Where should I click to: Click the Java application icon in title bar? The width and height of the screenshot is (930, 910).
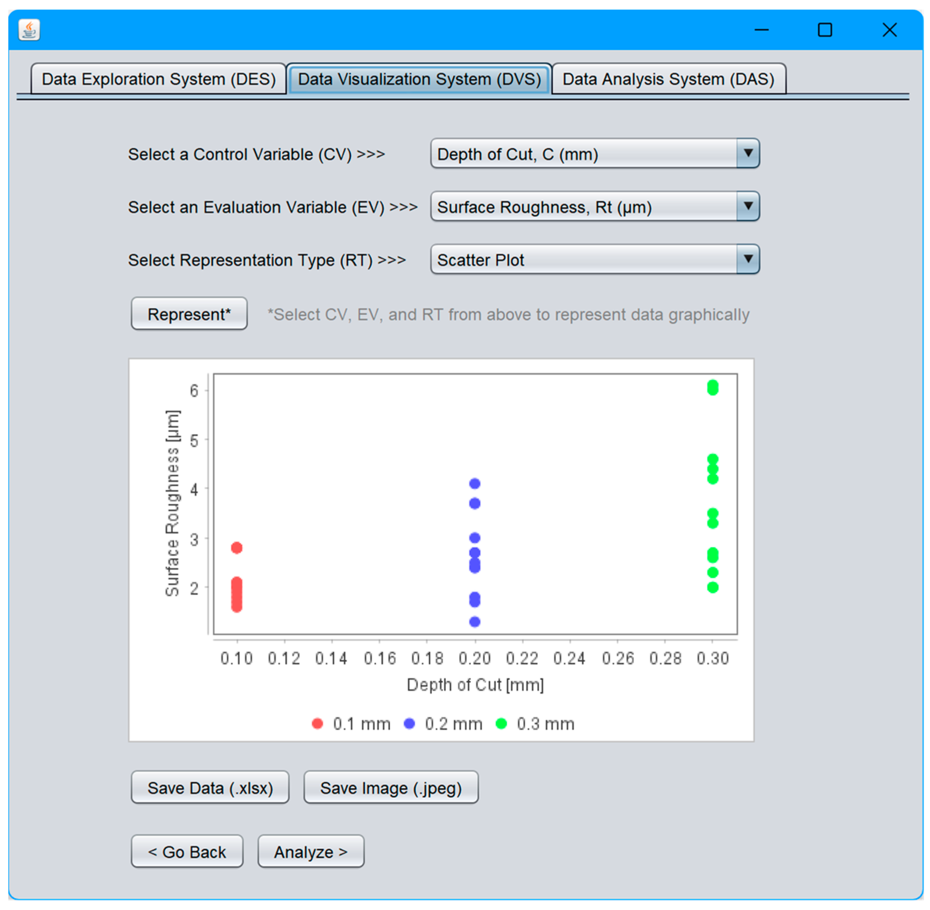click(29, 30)
